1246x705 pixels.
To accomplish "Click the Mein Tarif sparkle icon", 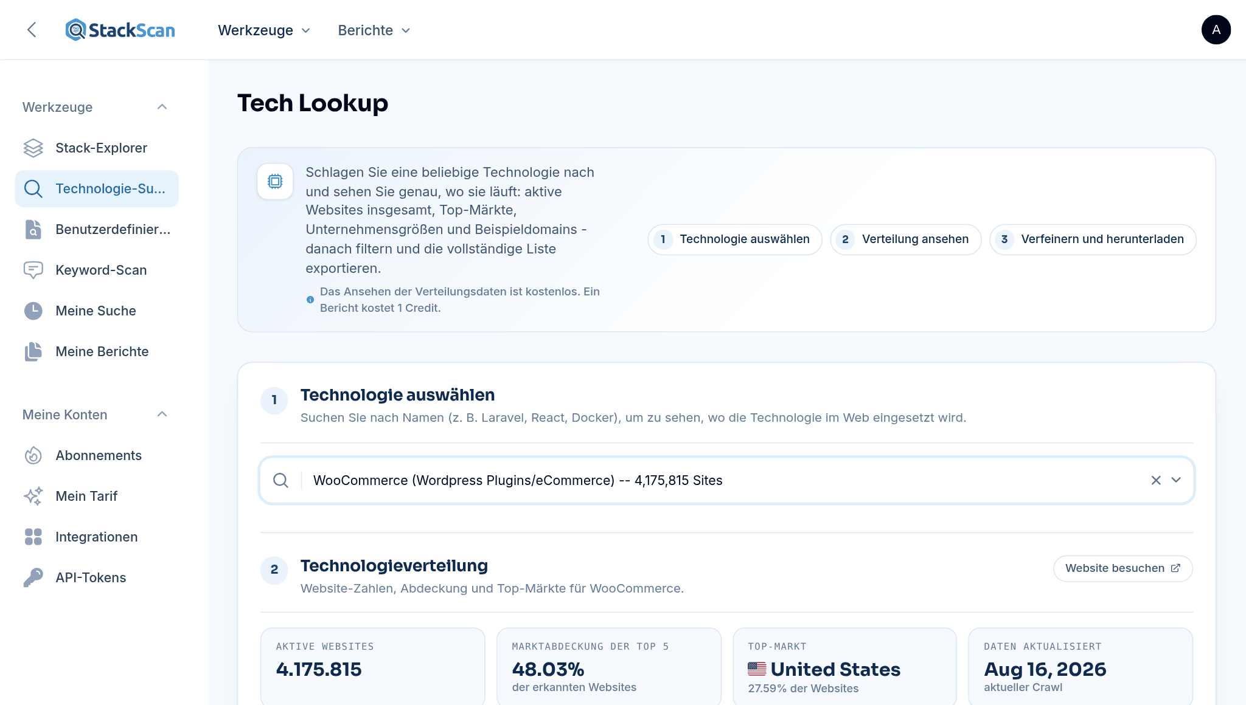I will coord(33,496).
